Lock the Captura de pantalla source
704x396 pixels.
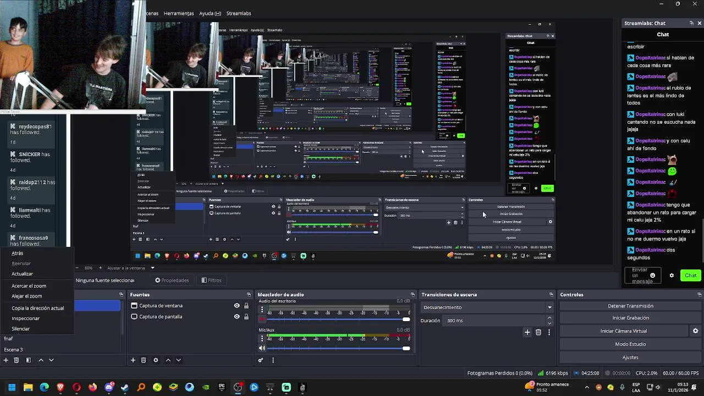(246, 317)
